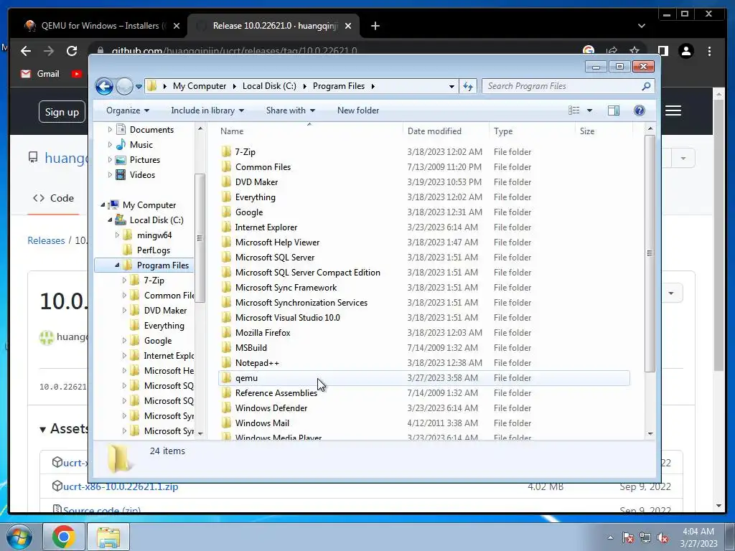735x551 pixels.
Task: Click the change view icon
Action: 574,110
